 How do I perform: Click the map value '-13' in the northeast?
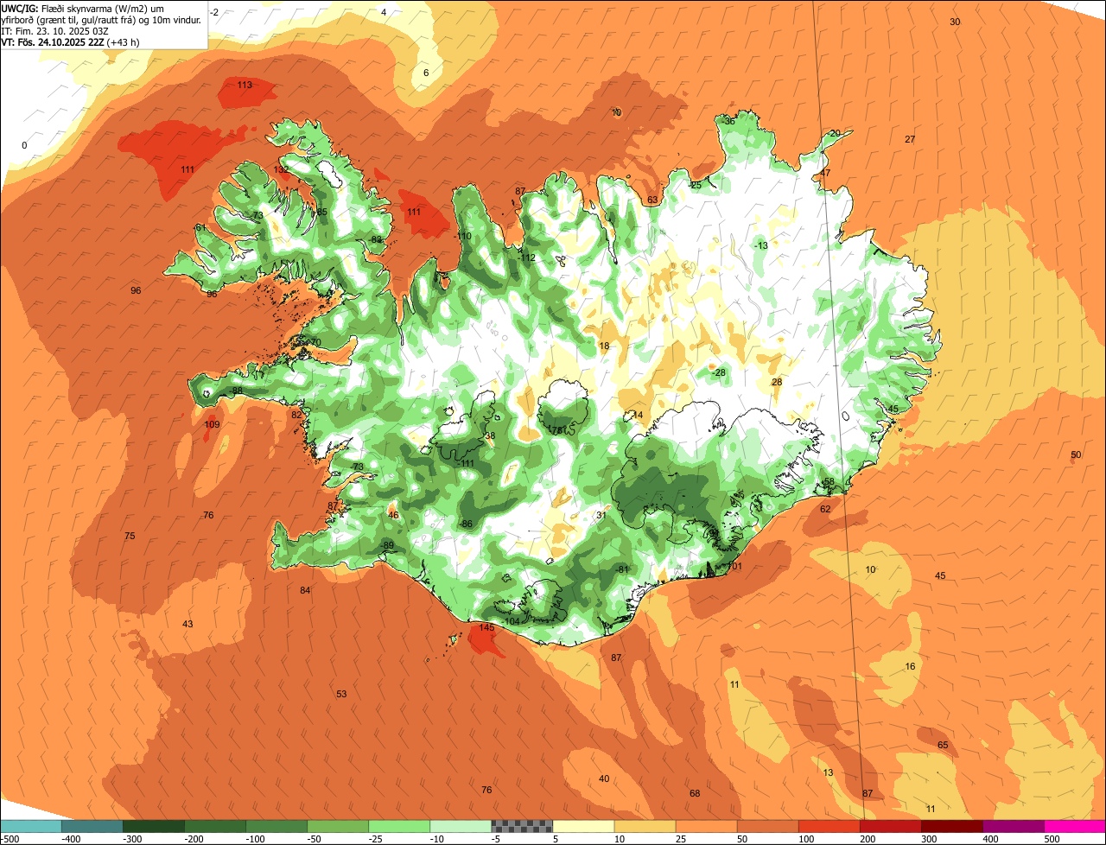click(760, 245)
